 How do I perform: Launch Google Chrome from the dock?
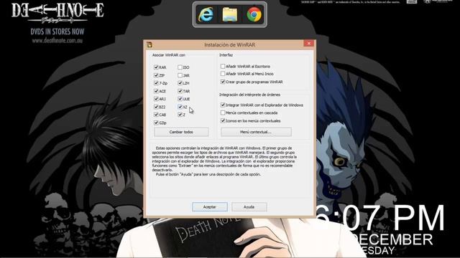(x=254, y=14)
